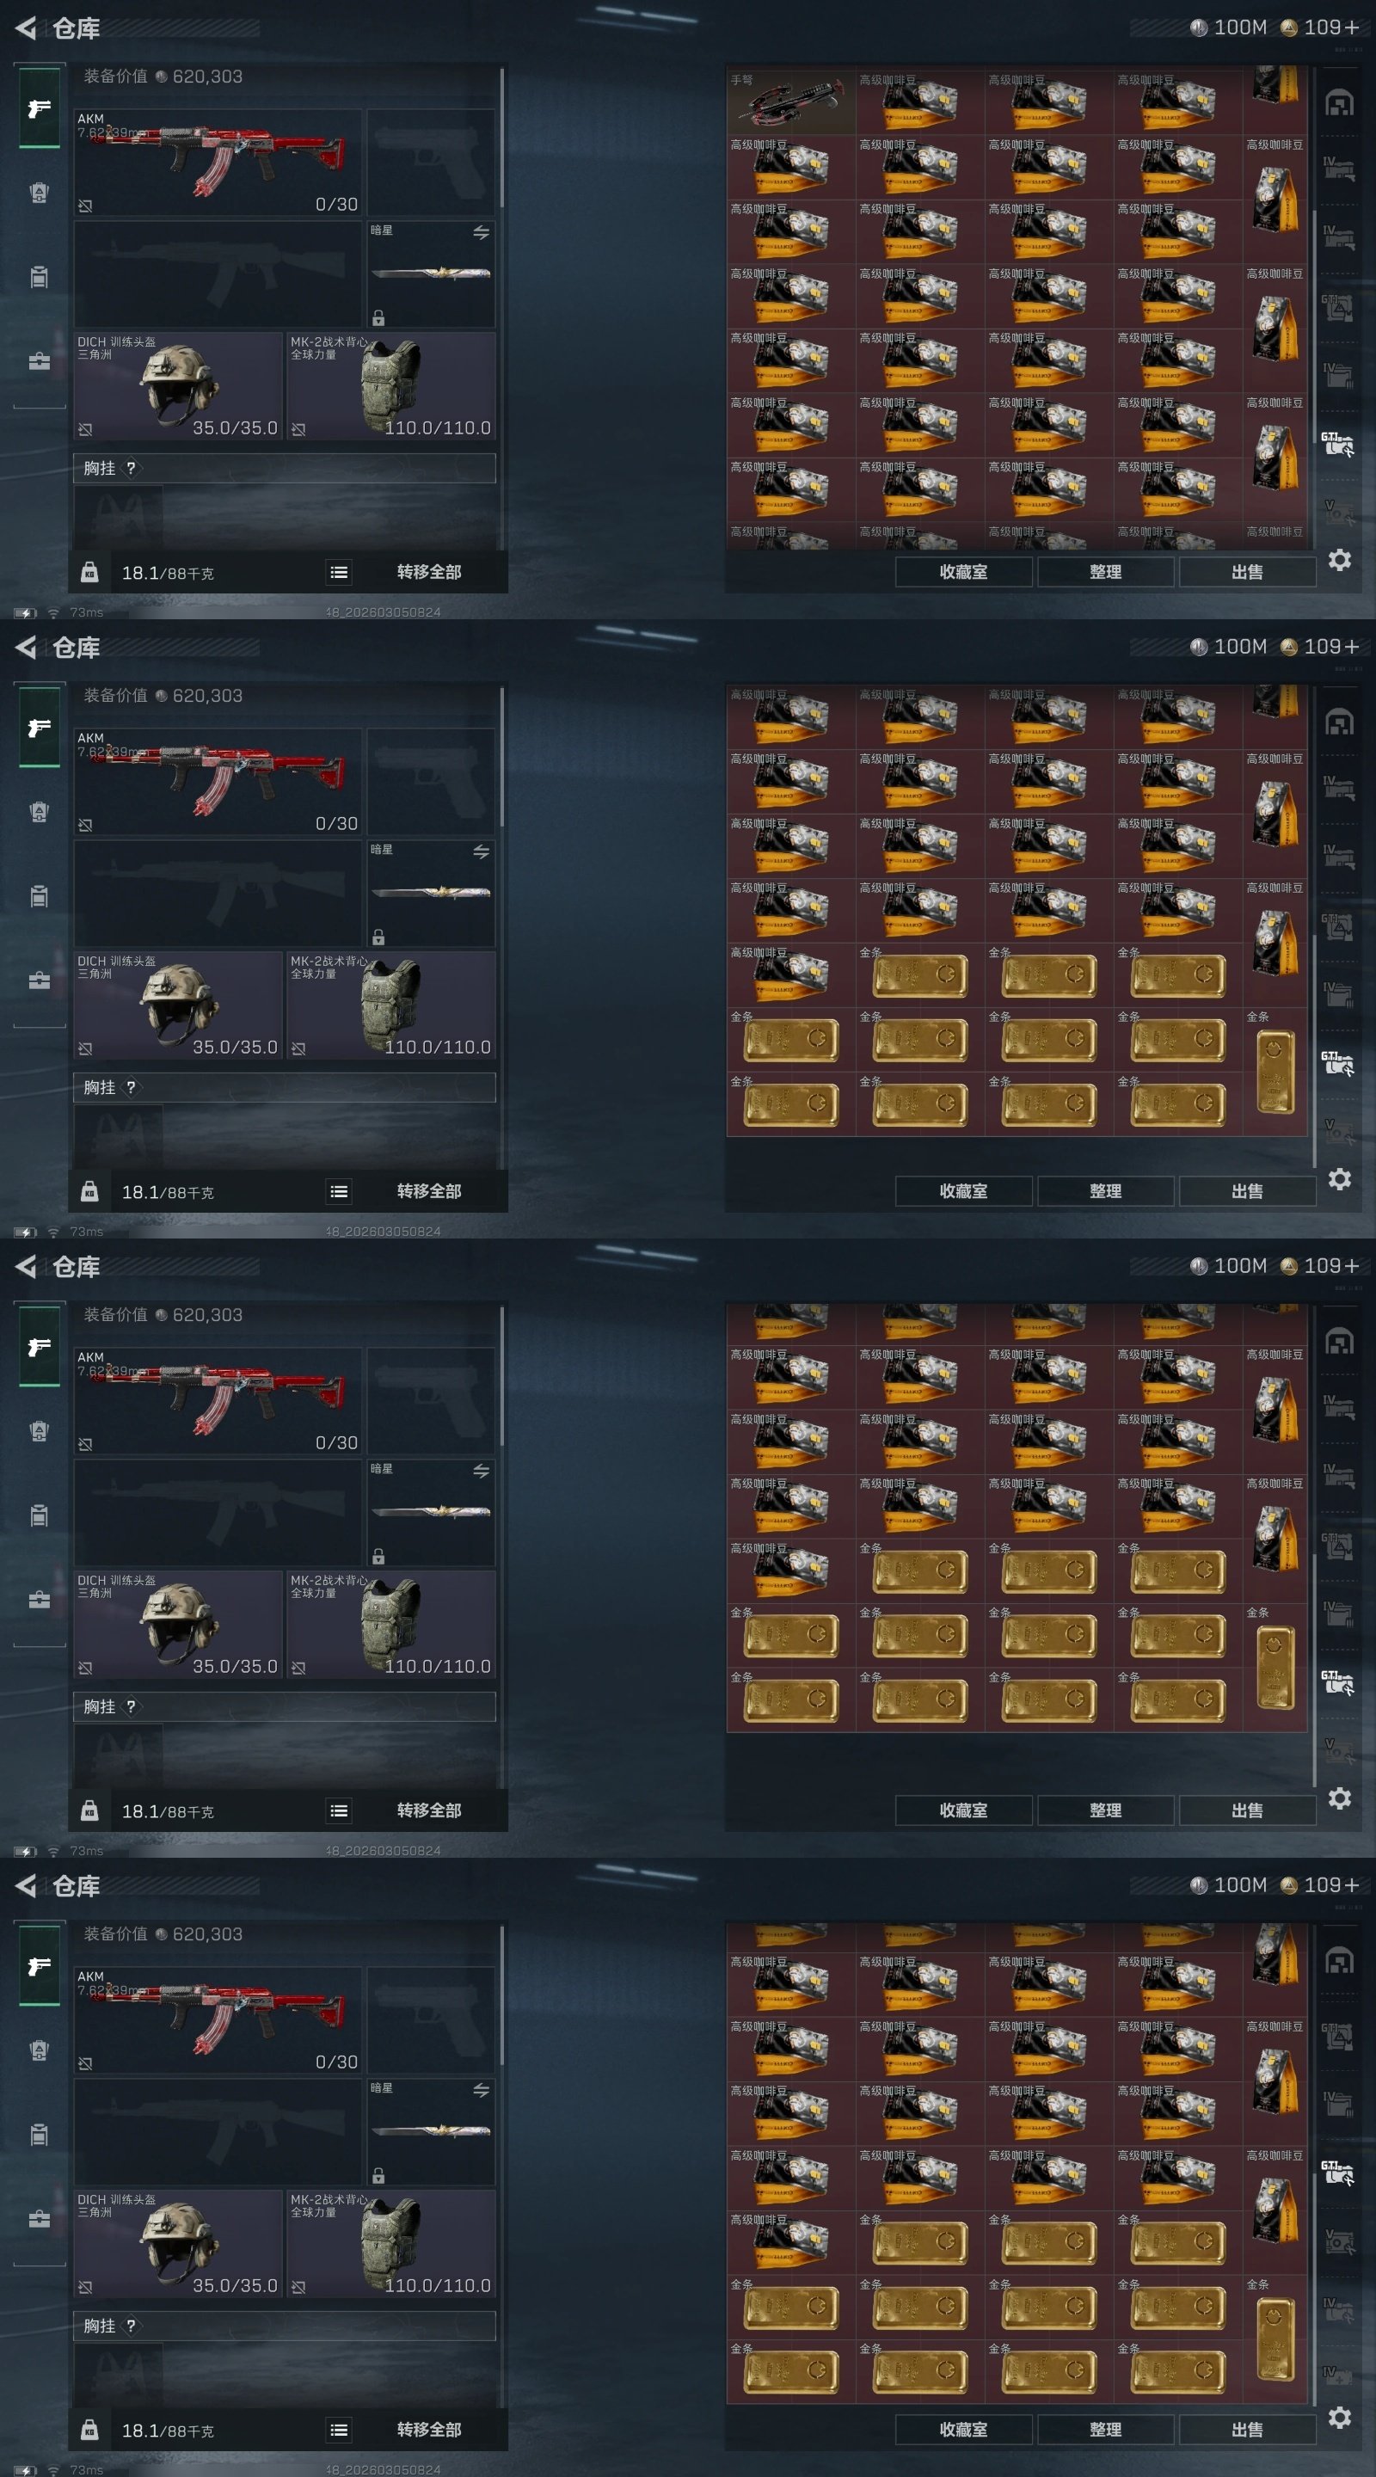Open the chest rig icon in the left sidebar
This screenshot has height=2477, width=1376.
[40, 278]
